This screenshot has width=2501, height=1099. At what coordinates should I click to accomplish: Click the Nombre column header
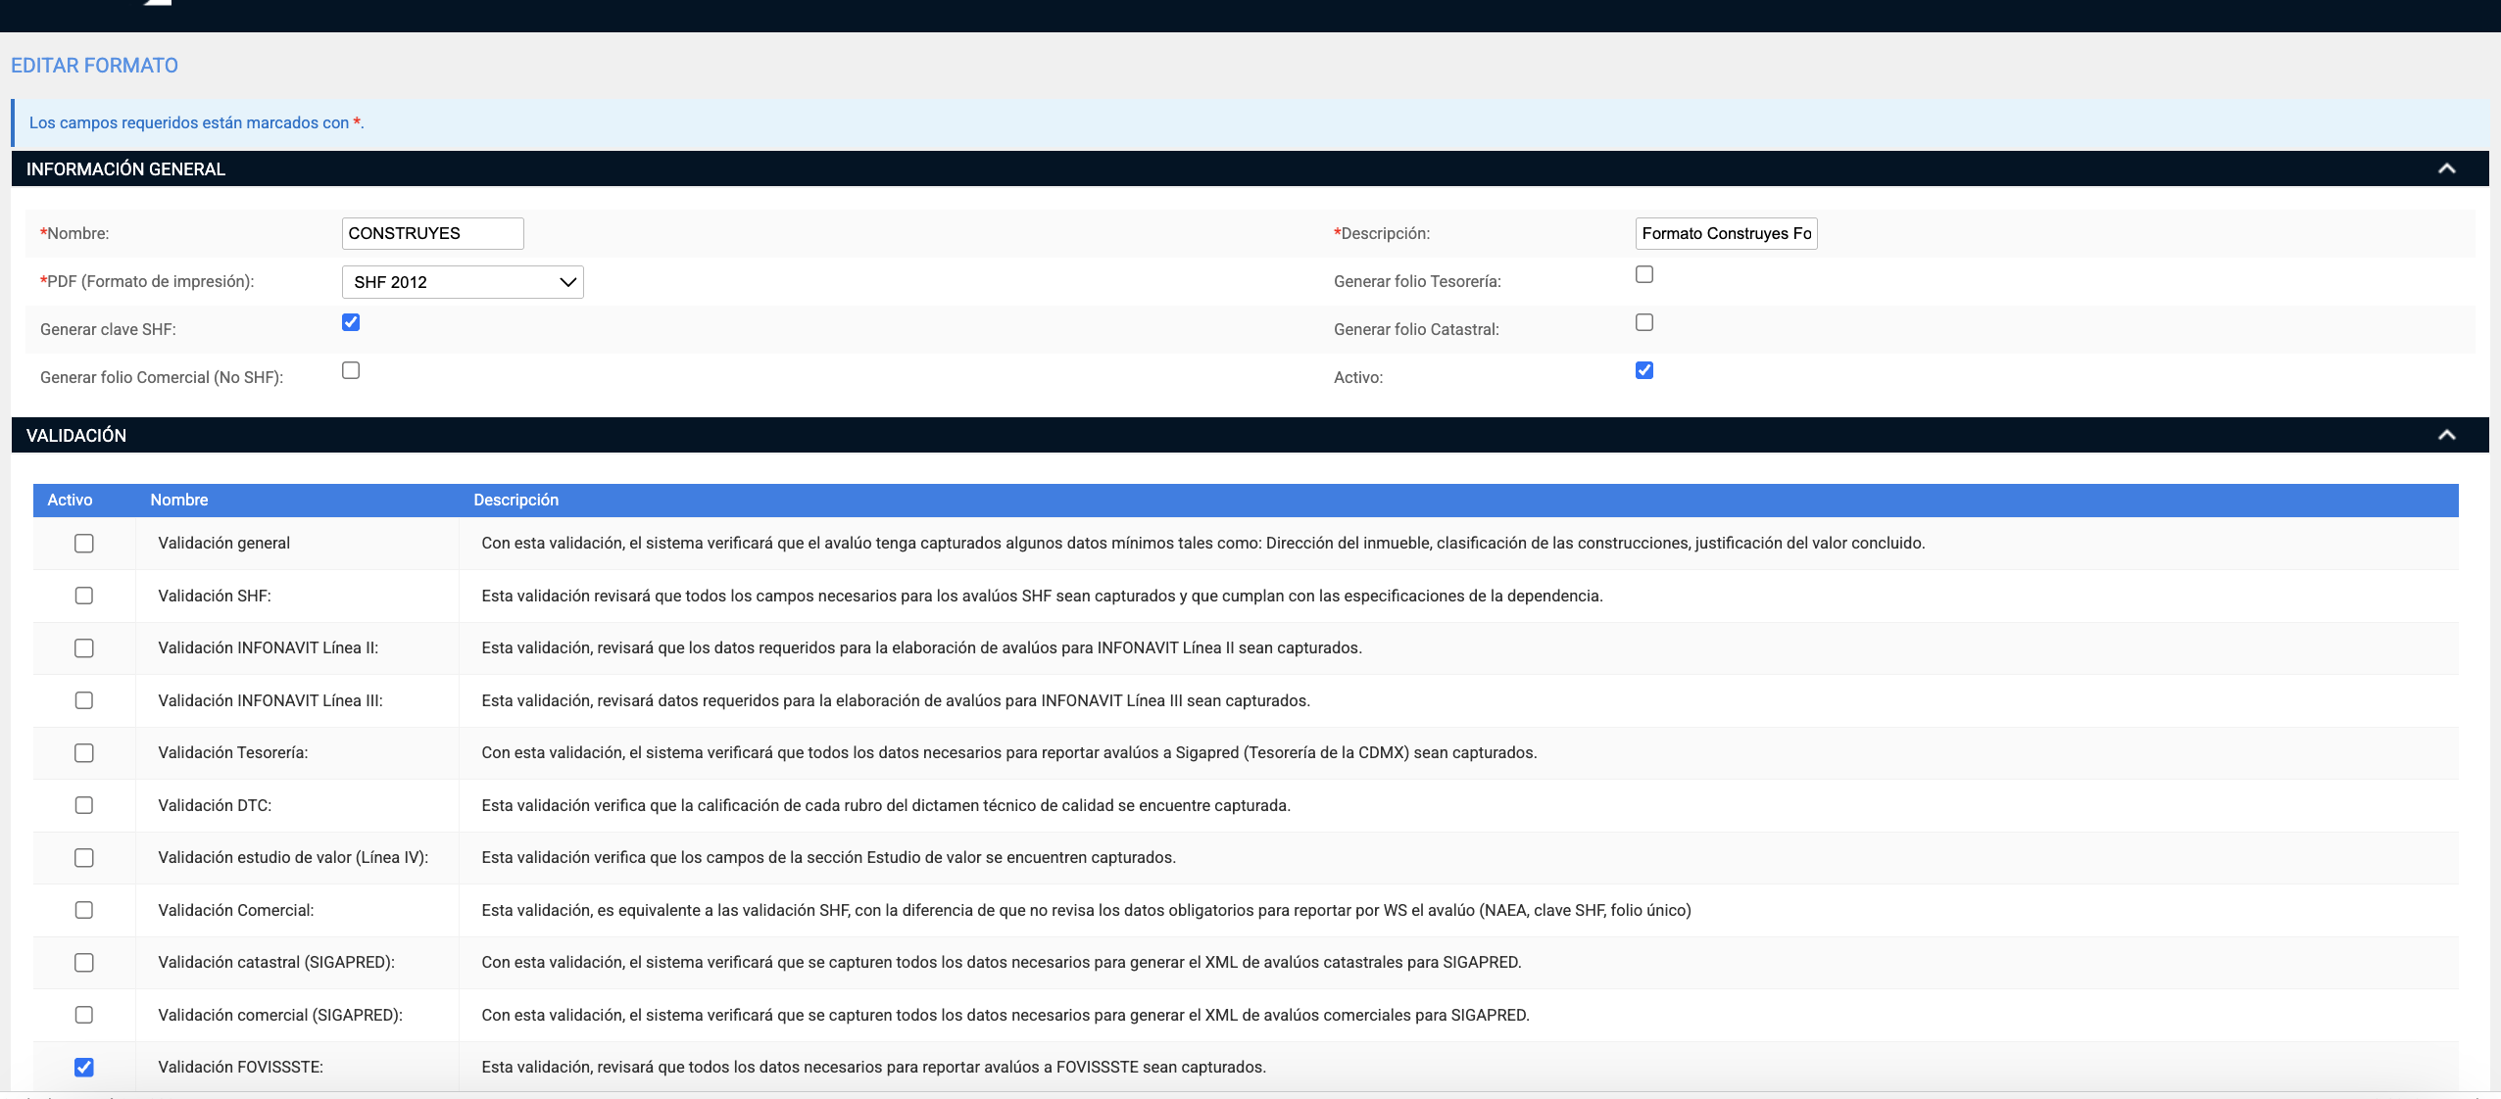tap(179, 500)
